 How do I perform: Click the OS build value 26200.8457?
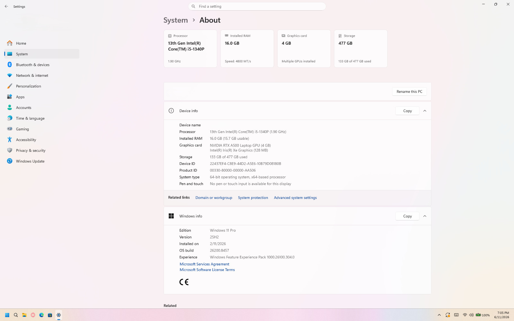click(x=219, y=251)
